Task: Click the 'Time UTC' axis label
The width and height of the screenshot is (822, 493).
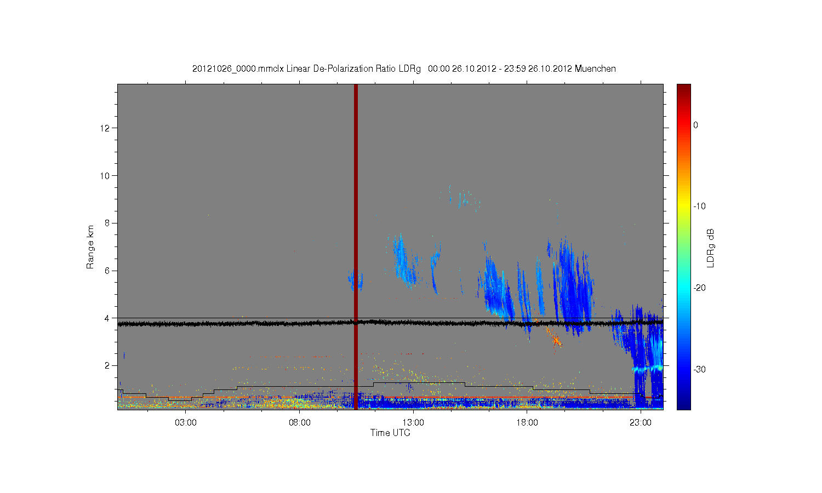Action: pos(390,433)
